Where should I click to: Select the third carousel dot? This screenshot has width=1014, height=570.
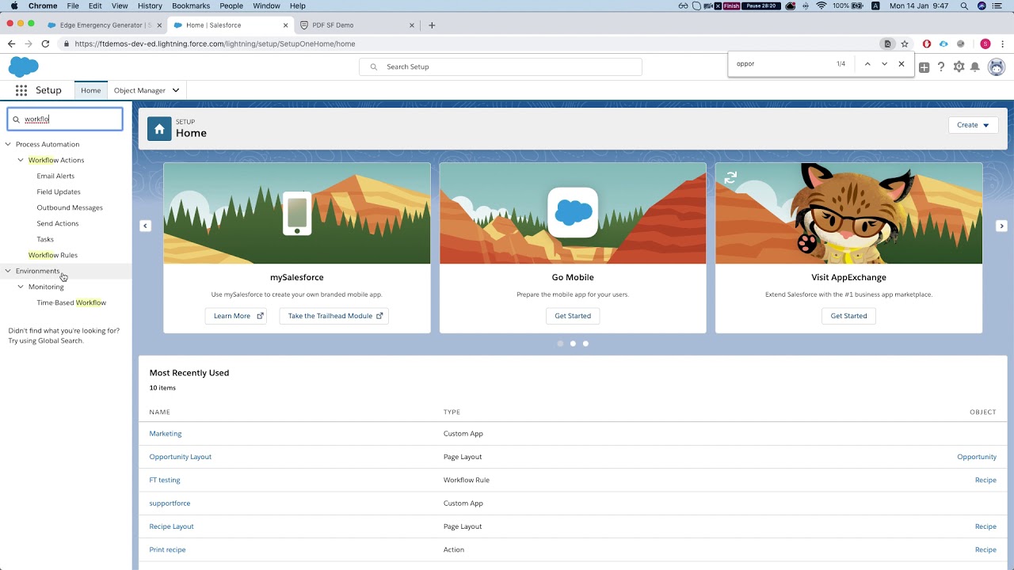[585, 344]
